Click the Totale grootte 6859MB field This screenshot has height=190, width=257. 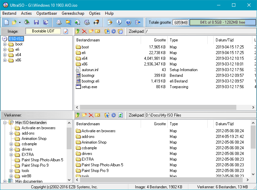point(181,22)
